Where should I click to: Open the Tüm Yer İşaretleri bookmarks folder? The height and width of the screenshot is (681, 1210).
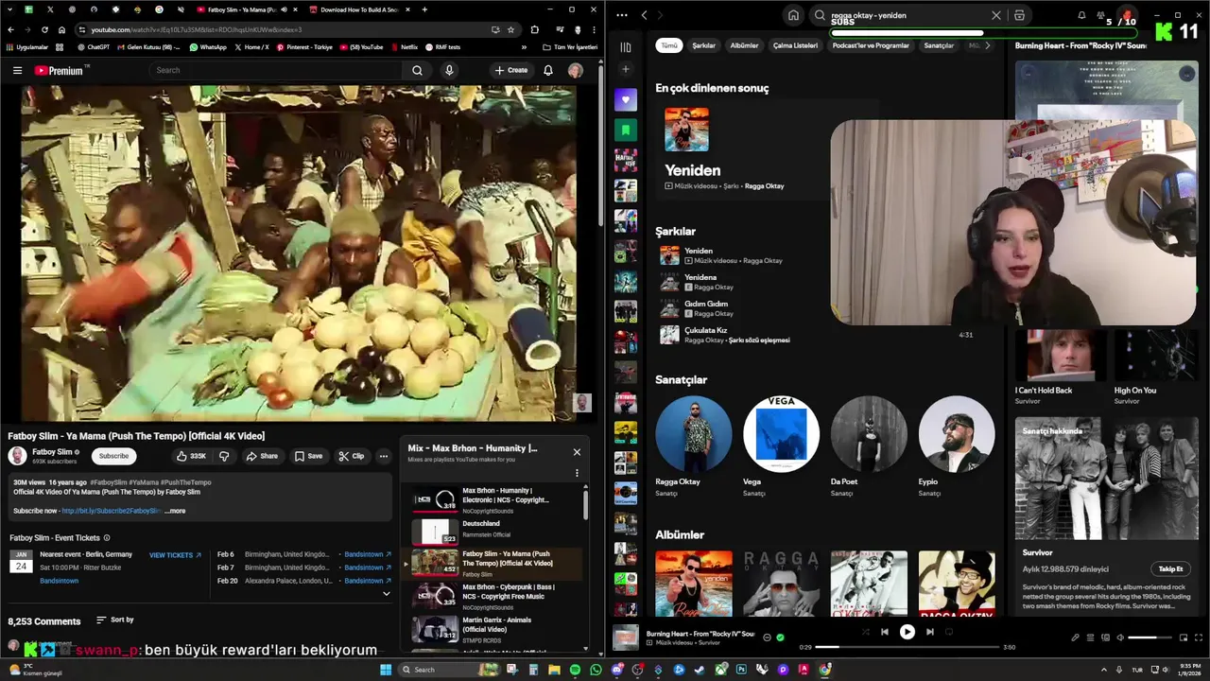[x=570, y=47]
